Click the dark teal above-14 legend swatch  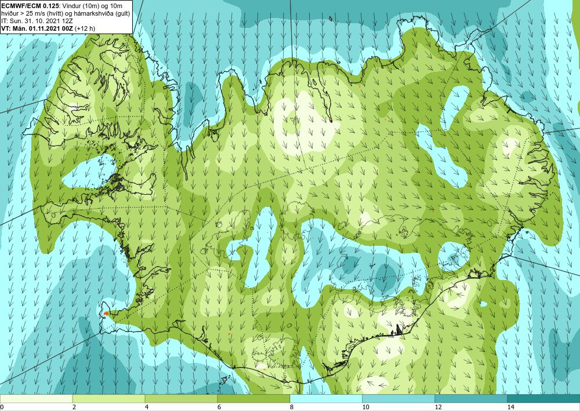pos(544,398)
